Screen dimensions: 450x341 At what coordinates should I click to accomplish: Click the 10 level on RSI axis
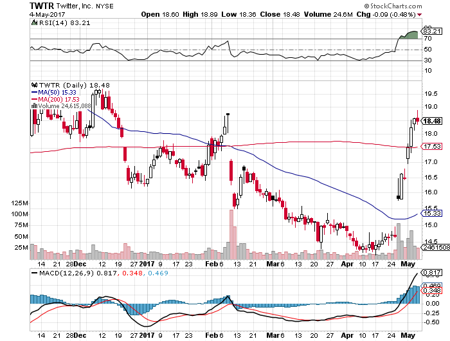coord(428,71)
